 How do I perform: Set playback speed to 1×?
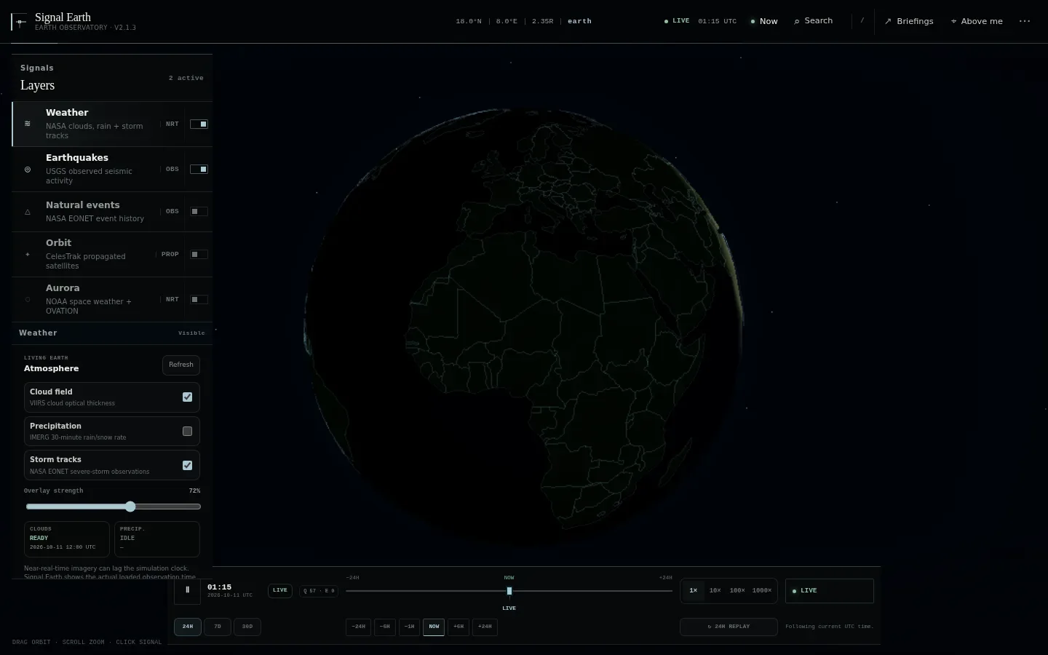pyautogui.click(x=694, y=591)
